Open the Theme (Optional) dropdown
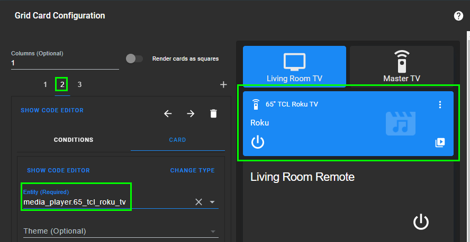 (121, 231)
